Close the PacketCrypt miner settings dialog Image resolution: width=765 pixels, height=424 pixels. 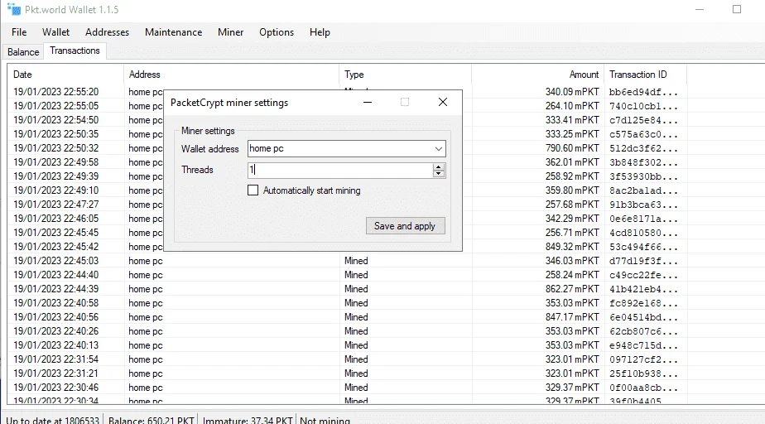442,102
